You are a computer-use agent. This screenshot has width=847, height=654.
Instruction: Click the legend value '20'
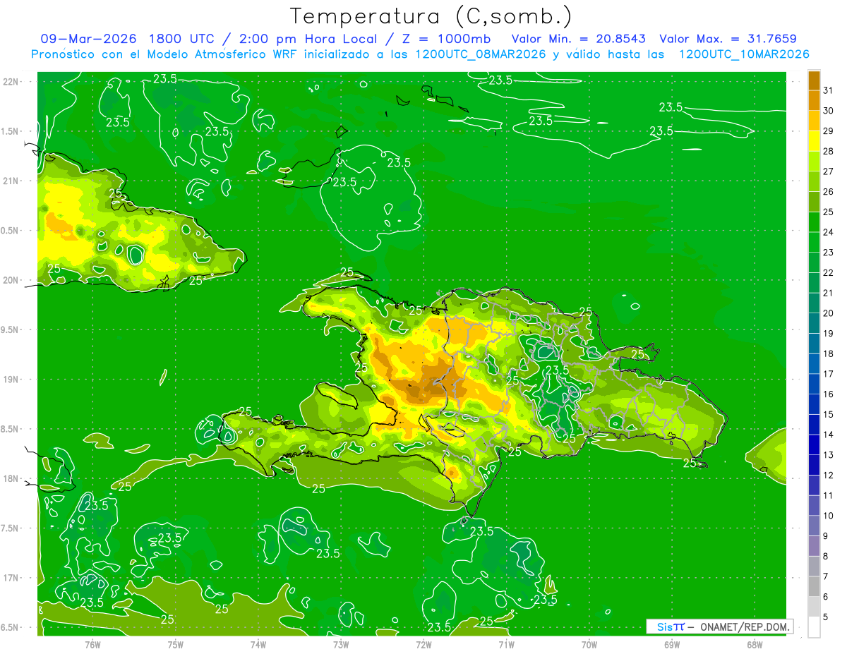[x=829, y=313]
